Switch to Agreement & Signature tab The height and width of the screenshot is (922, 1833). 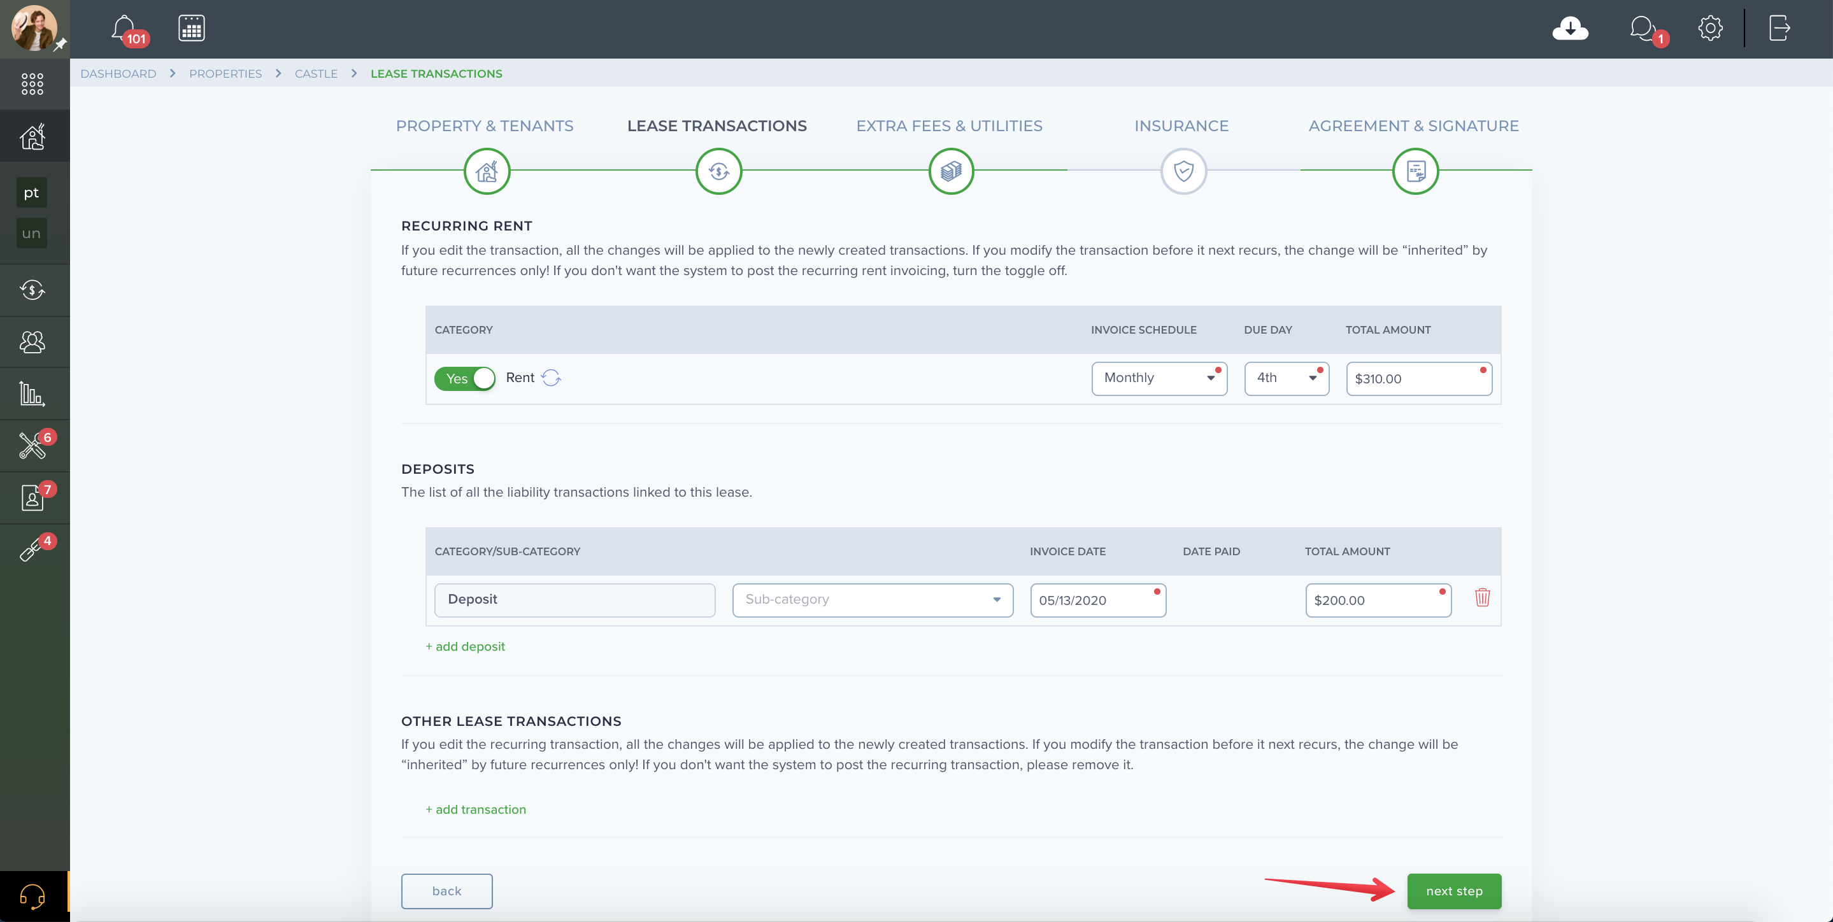[x=1413, y=126]
